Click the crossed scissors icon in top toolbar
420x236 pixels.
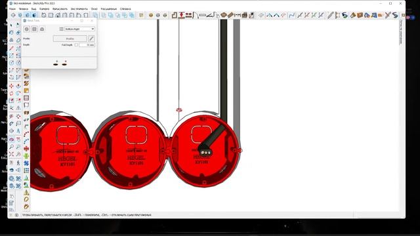pos(388,15)
